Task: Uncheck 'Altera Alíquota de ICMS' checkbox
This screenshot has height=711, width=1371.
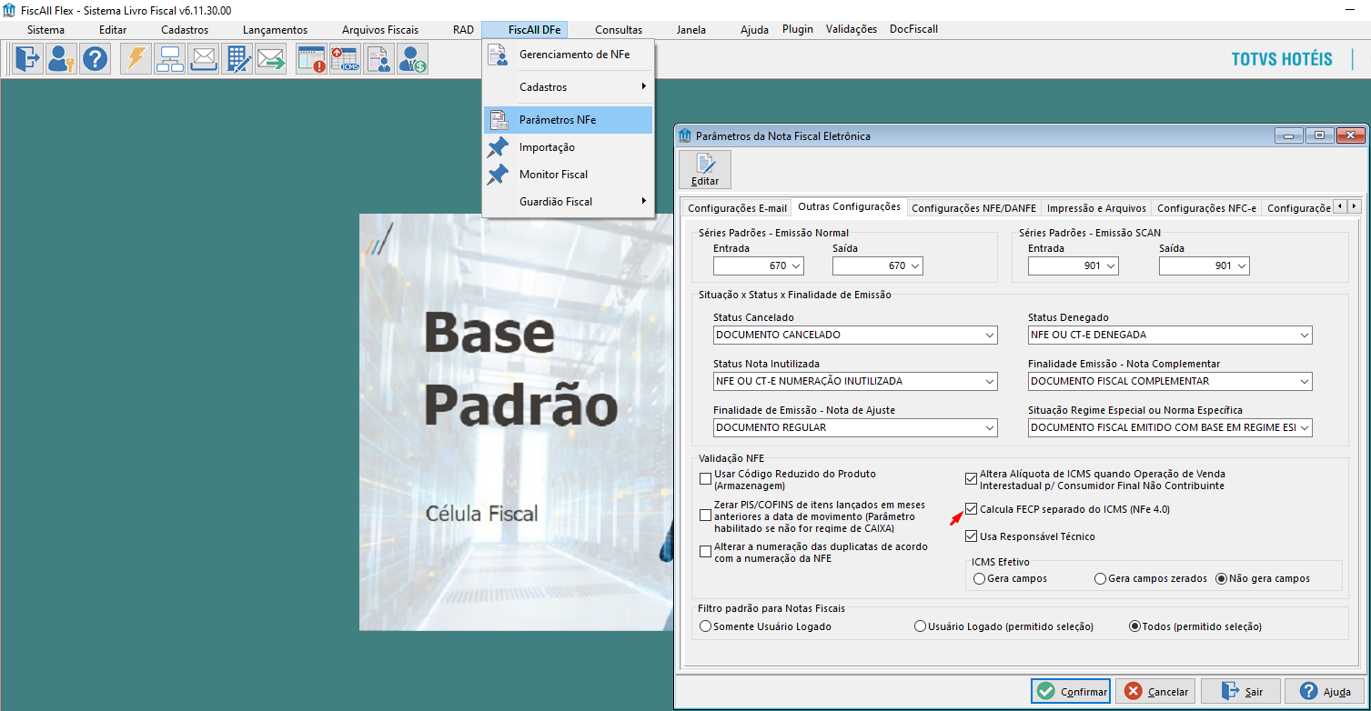Action: (972, 479)
